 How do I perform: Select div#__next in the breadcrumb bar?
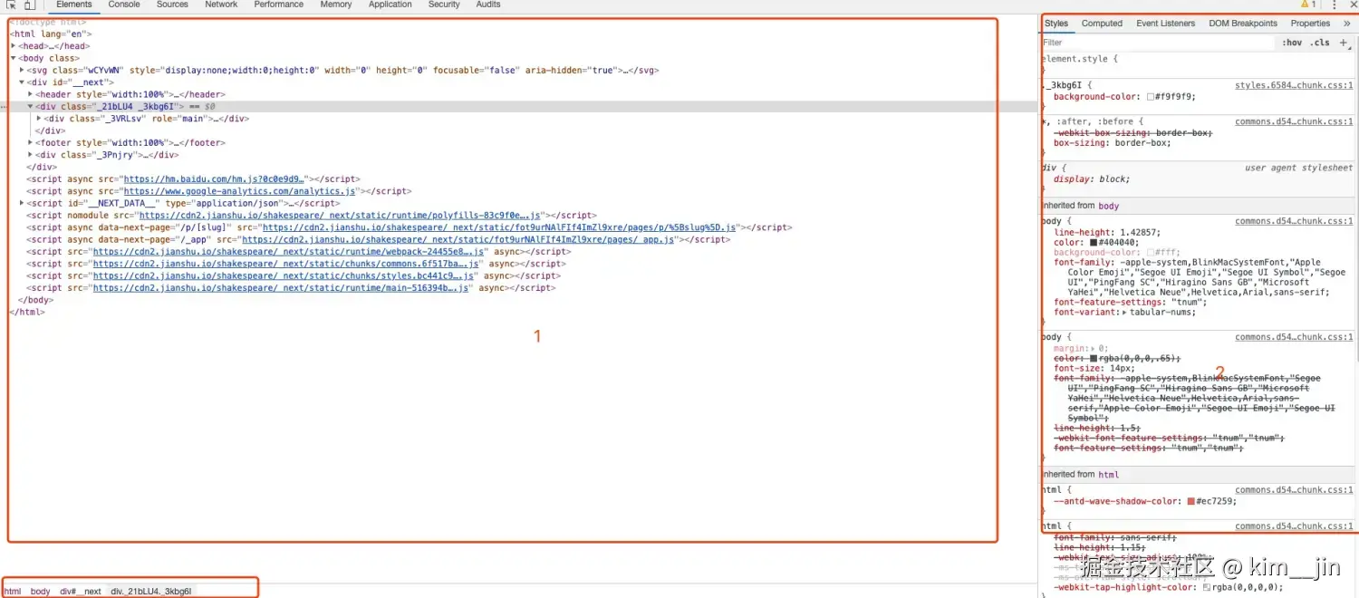point(81,592)
